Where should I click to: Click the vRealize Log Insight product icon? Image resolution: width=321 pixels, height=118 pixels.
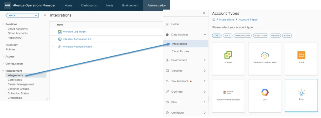click(60, 32)
